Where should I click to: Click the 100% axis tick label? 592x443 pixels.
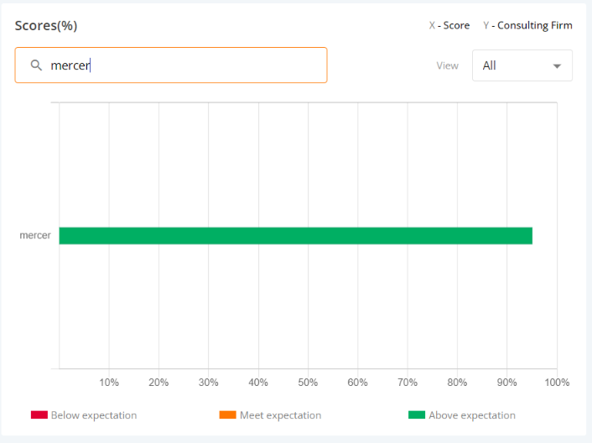[556, 383]
